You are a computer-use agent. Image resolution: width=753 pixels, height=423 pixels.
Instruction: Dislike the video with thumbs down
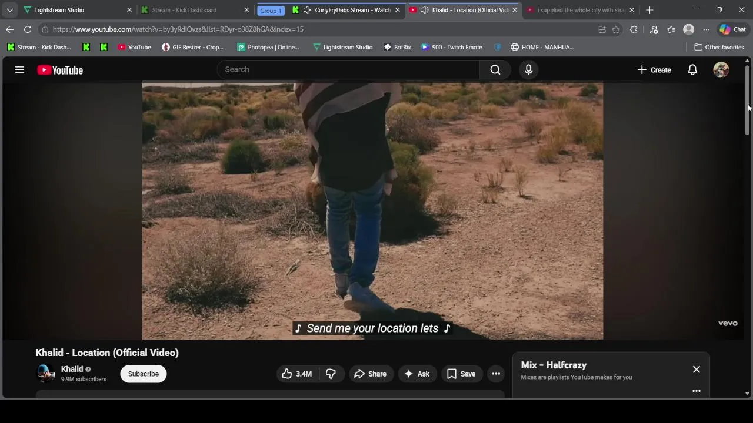click(x=331, y=374)
